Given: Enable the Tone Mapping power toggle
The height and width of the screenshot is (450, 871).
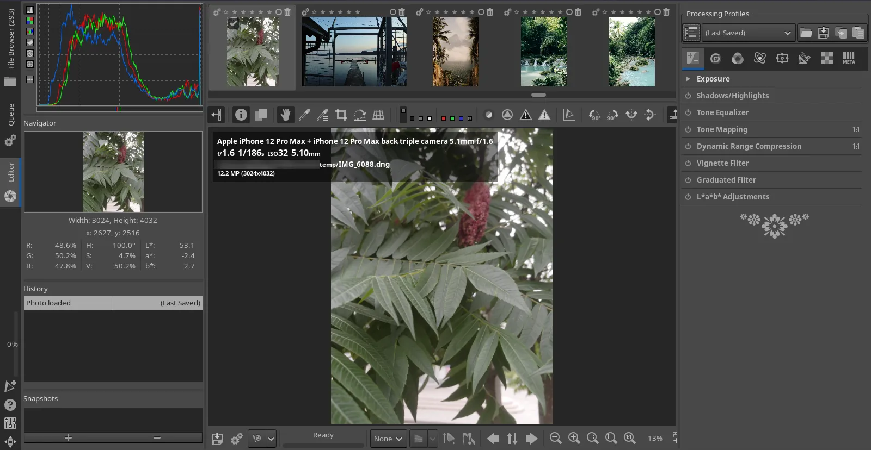Looking at the screenshot, I should tap(688, 129).
